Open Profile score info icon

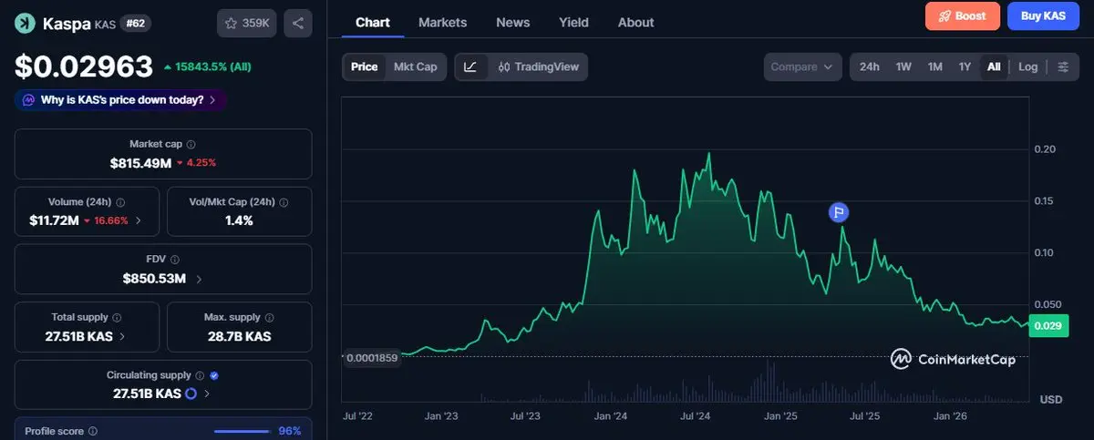pos(93,431)
